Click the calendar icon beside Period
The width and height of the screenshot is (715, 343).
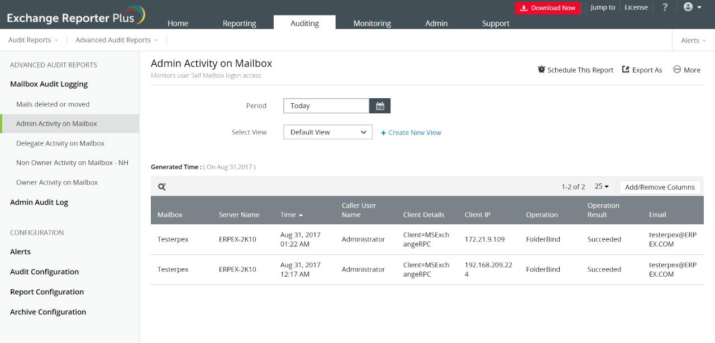(x=380, y=106)
